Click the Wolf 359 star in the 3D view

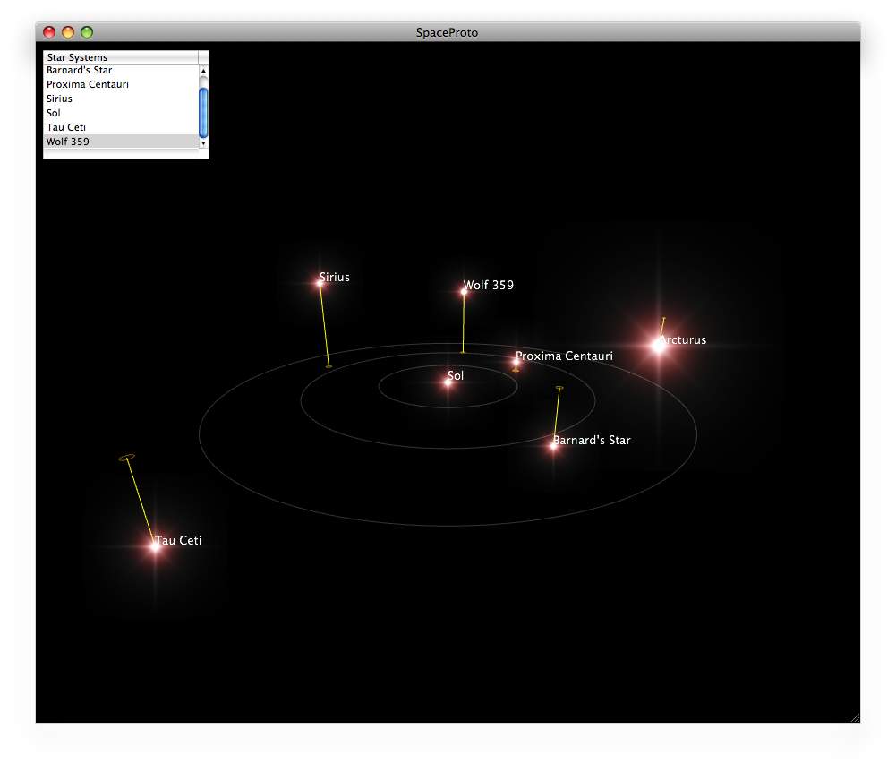[464, 292]
